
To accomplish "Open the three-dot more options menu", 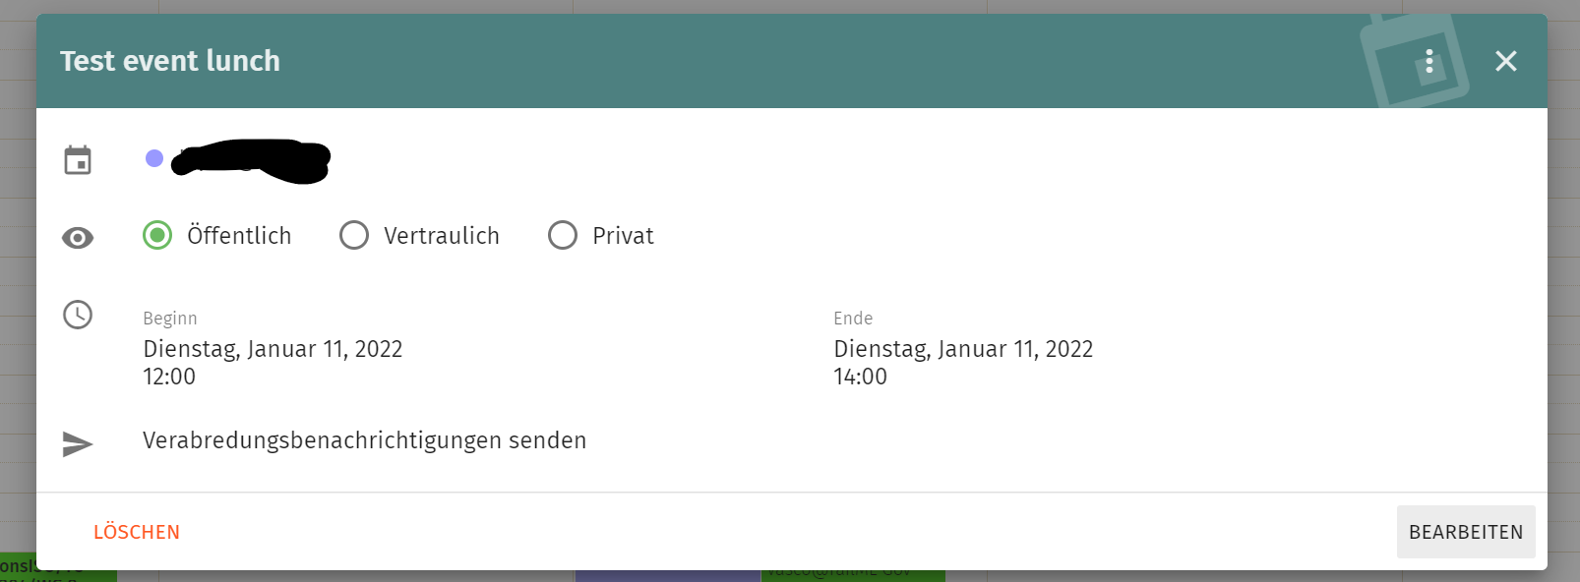I will (x=1429, y=62).
